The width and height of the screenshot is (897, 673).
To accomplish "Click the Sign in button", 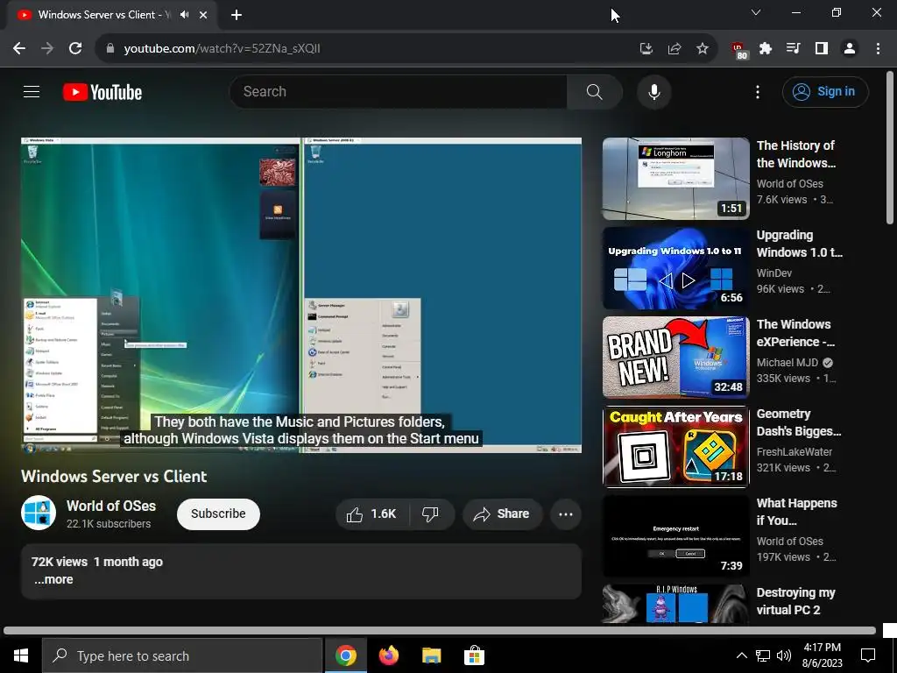I will 825,91.
